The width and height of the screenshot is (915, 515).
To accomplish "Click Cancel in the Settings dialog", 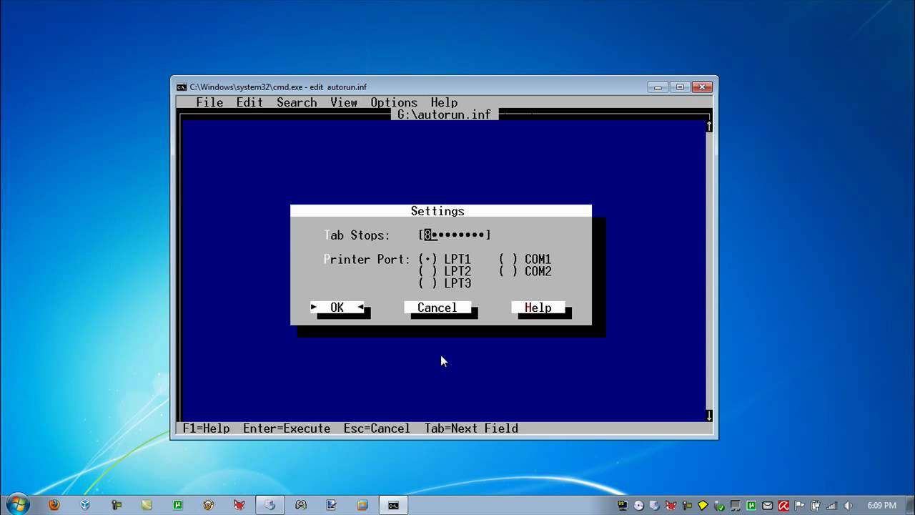I will pos(437,308).
